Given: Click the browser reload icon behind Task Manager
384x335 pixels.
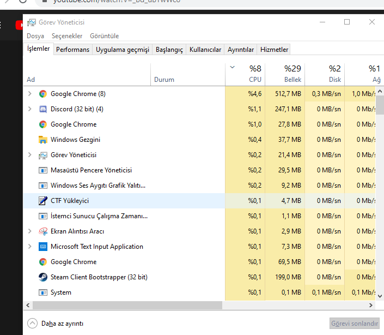Looking at the screenshot, I should click(23, 1).
